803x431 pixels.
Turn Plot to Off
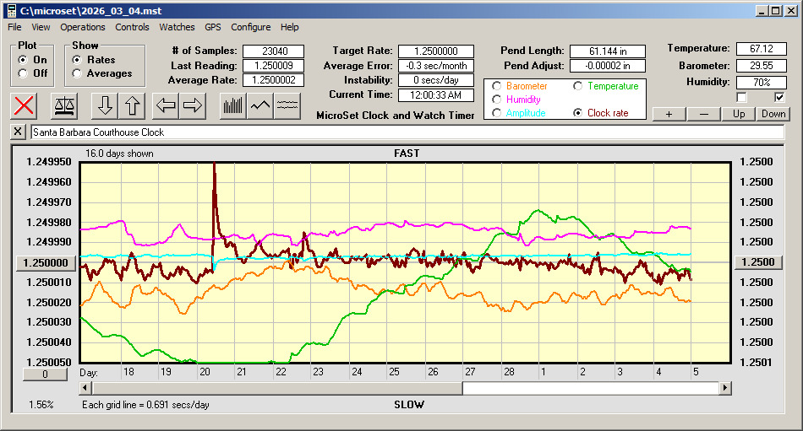(x=24, y=73)
